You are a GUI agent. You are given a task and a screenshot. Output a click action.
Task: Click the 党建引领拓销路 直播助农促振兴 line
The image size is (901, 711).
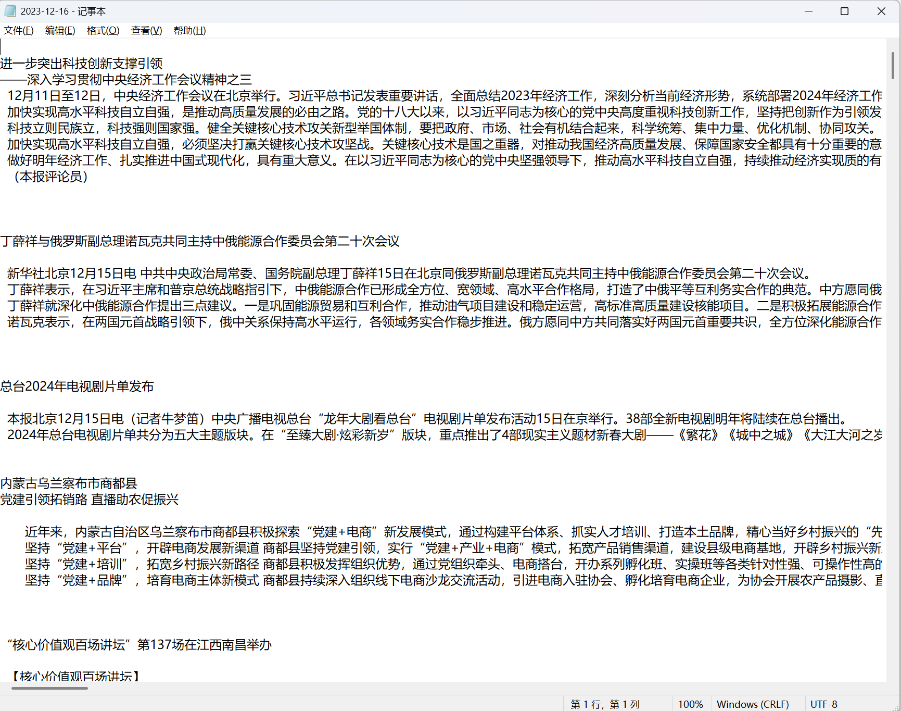90,500
